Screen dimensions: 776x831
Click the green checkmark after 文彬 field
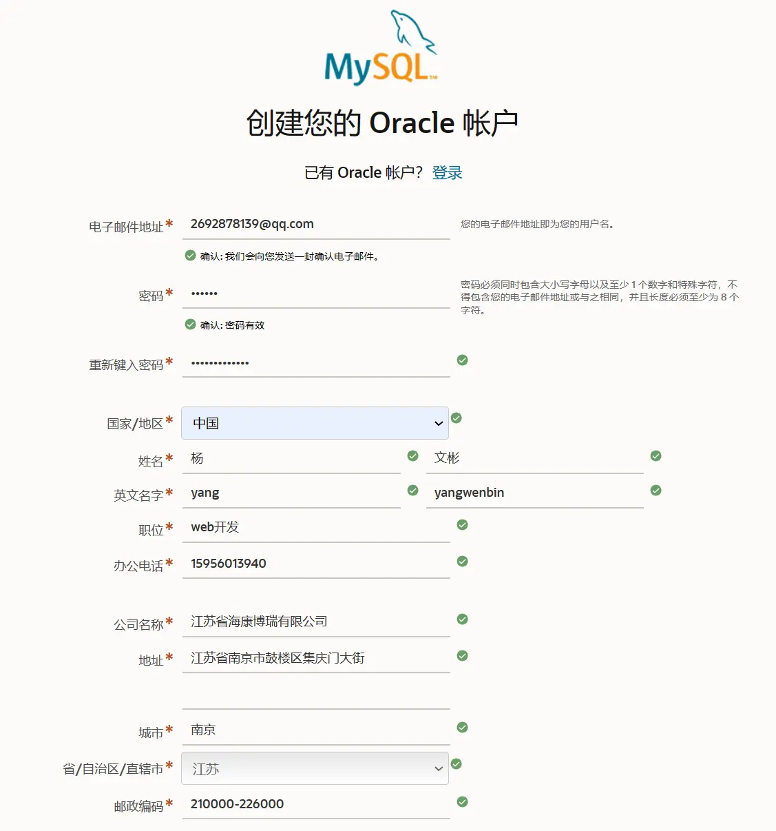(x=656, y=456)
